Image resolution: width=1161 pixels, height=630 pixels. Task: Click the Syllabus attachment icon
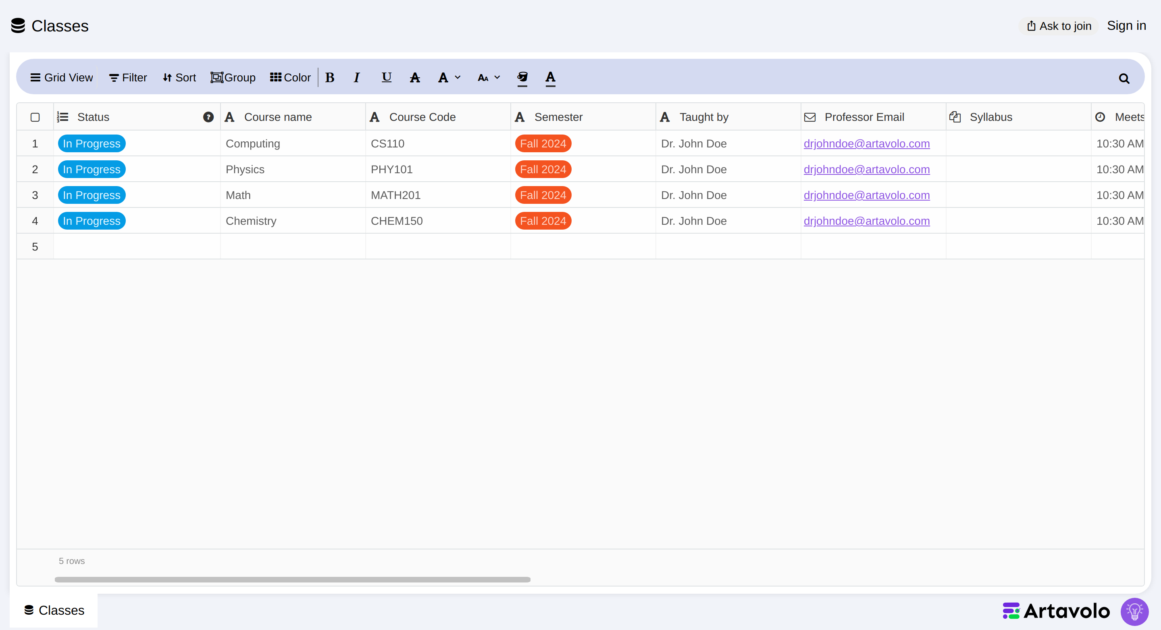(955, 117)
